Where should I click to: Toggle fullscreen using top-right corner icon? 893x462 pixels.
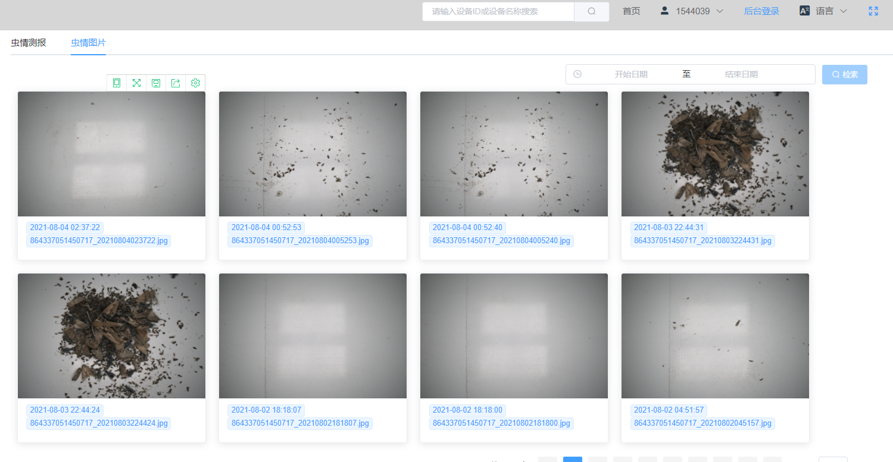point(873,11)
